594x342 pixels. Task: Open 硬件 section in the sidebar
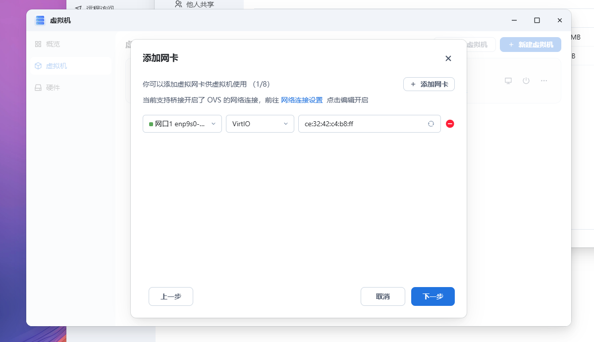pos(53,88)
